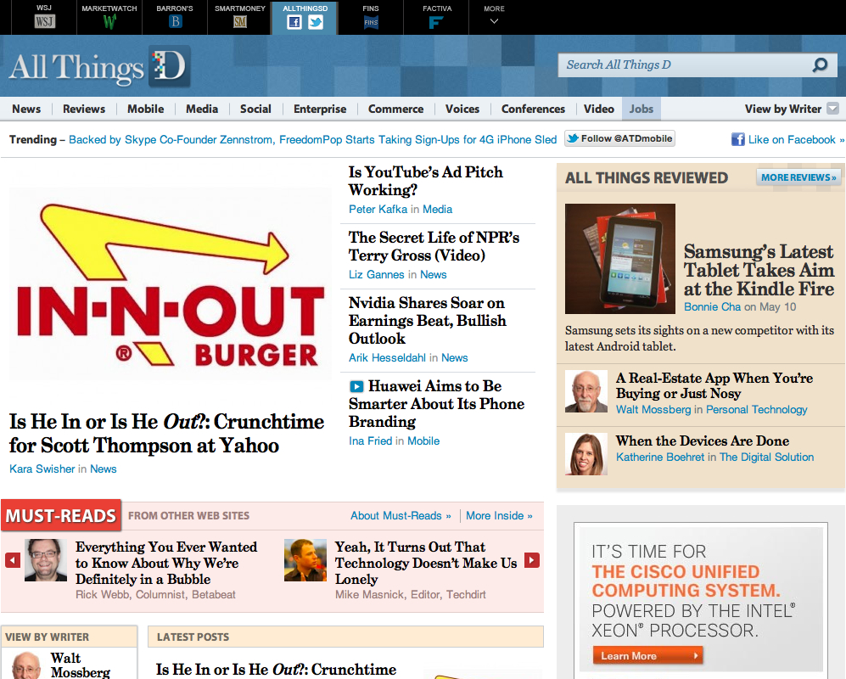Click the video play icon beside Huawei headline
Image resolution: width=846 pixels, height=679 pixels.
pyautogui.click(x=356, y=386)
